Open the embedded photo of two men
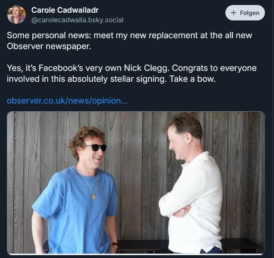This screenshot has width=274, height=258. (135, 183)
